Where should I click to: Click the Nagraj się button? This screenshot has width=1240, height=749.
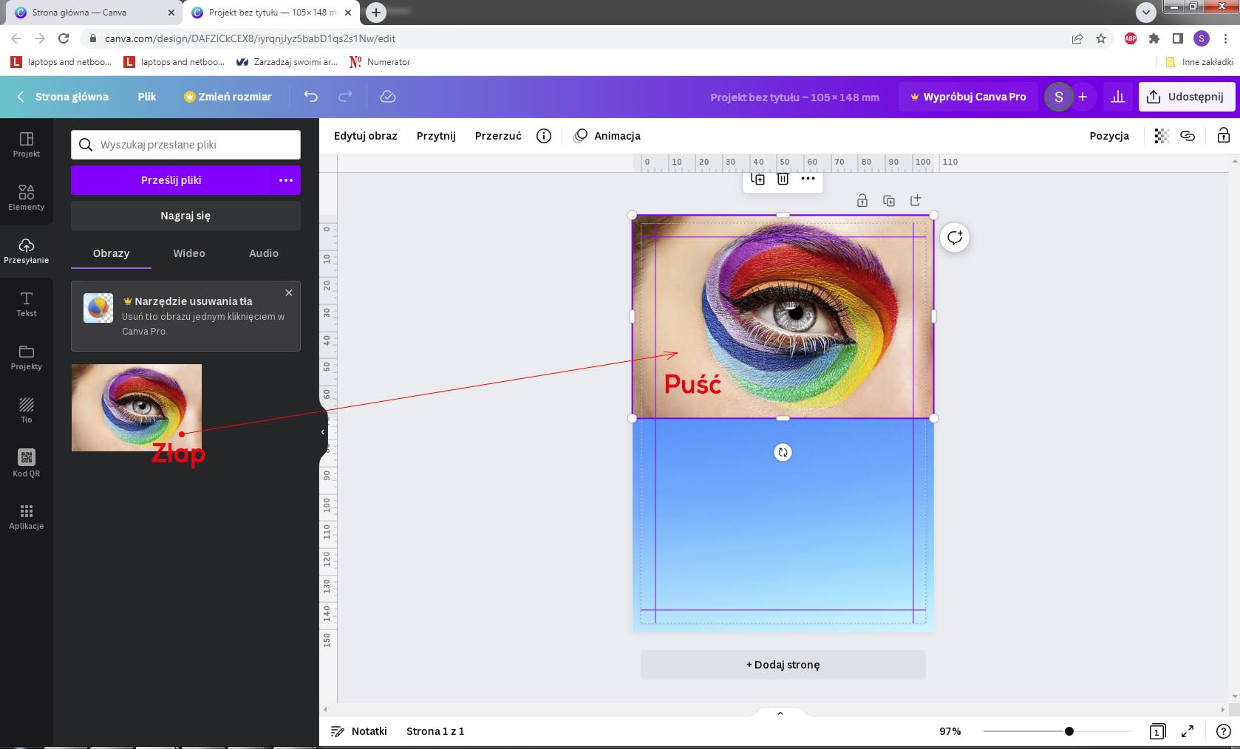[185, 216]
